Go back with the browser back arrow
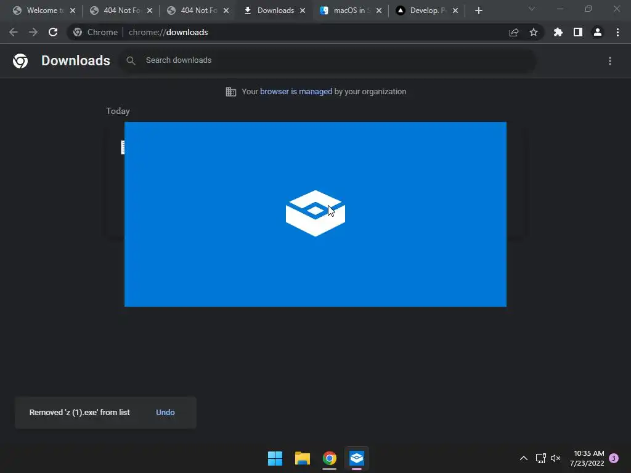The width and height of the screenshot is (631, 473). click(x=14, y=32)
